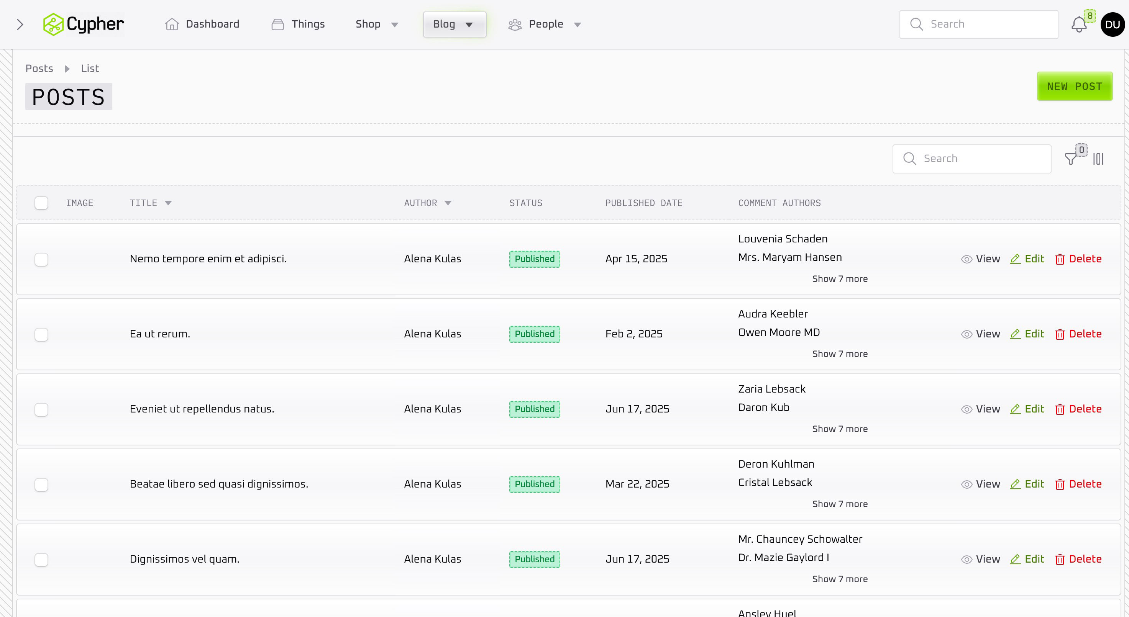This screenshot has height=617, width=1129.
Task: Select all posts checkbox in header
Action: point(41,203)
